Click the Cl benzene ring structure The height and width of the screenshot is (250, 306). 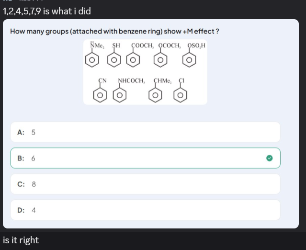click(181, 90)
